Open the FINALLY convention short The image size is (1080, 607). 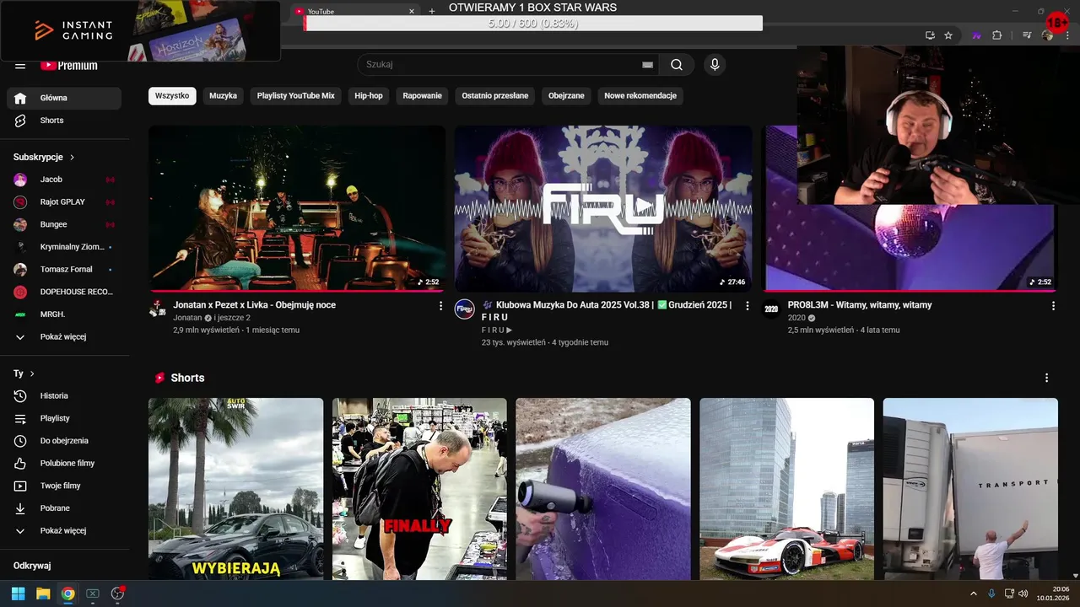419,489
